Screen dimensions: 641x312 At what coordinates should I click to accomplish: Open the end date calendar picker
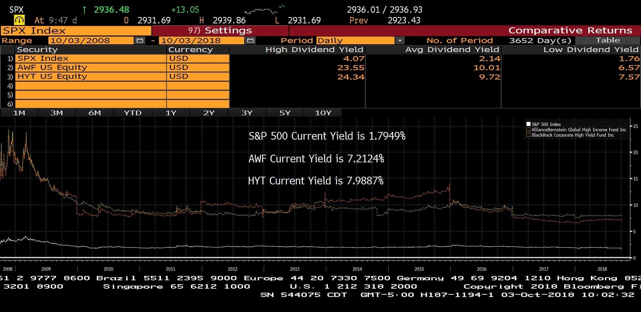(250, 40)
